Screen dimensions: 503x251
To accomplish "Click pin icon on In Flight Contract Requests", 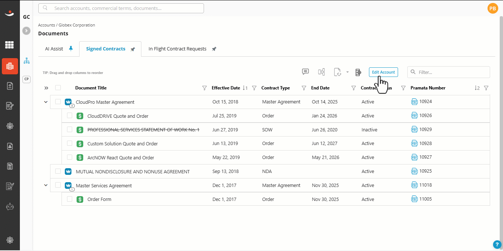I will pyautogui.click(x=214, y=49).
